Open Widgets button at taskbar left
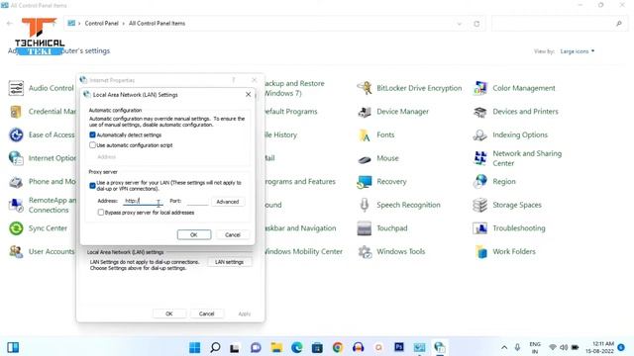 13,347
